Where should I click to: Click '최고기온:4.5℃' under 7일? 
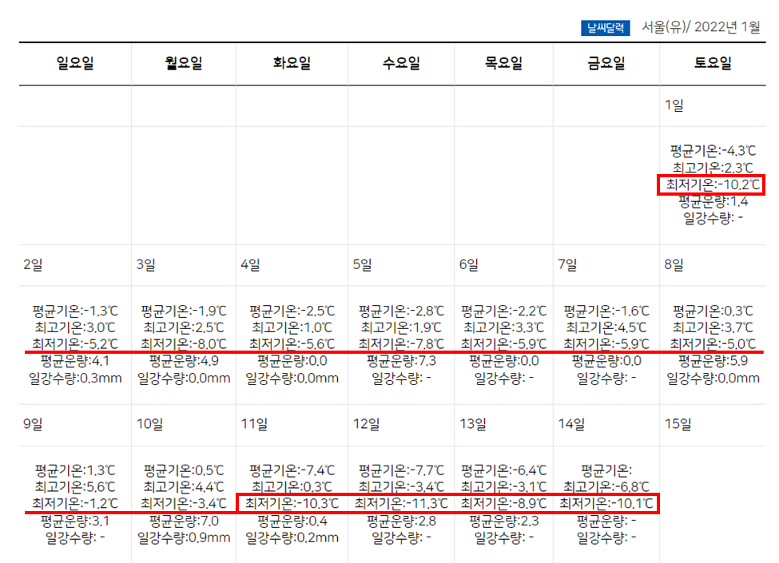coord(606,327)
